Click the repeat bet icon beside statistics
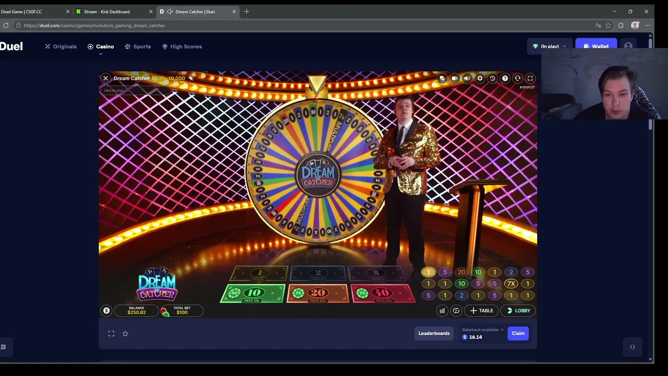Image resolution: width=668 pixels, height=376 pixels. [456, 311]
